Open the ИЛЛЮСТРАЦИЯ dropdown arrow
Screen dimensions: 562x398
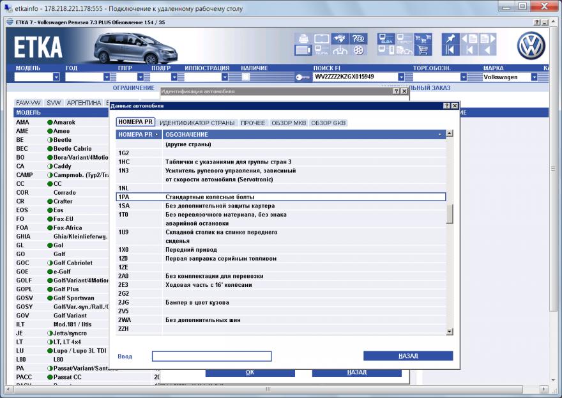225,77
